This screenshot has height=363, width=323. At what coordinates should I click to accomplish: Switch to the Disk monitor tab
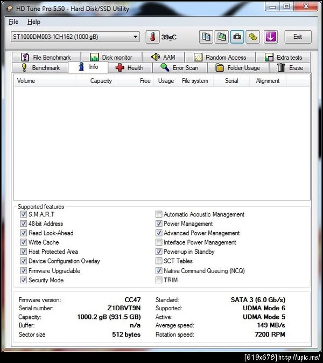click(111, 57)
